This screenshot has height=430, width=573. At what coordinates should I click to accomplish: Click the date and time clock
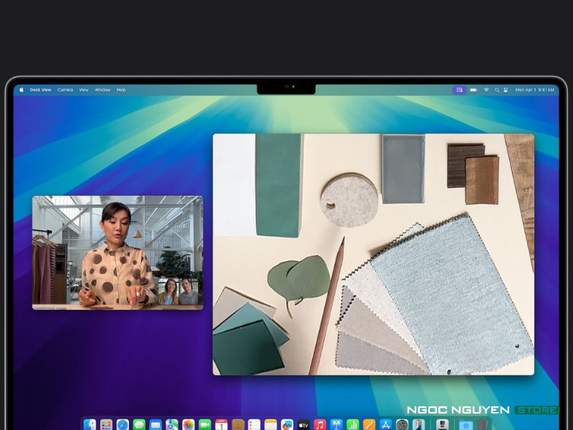534,90
